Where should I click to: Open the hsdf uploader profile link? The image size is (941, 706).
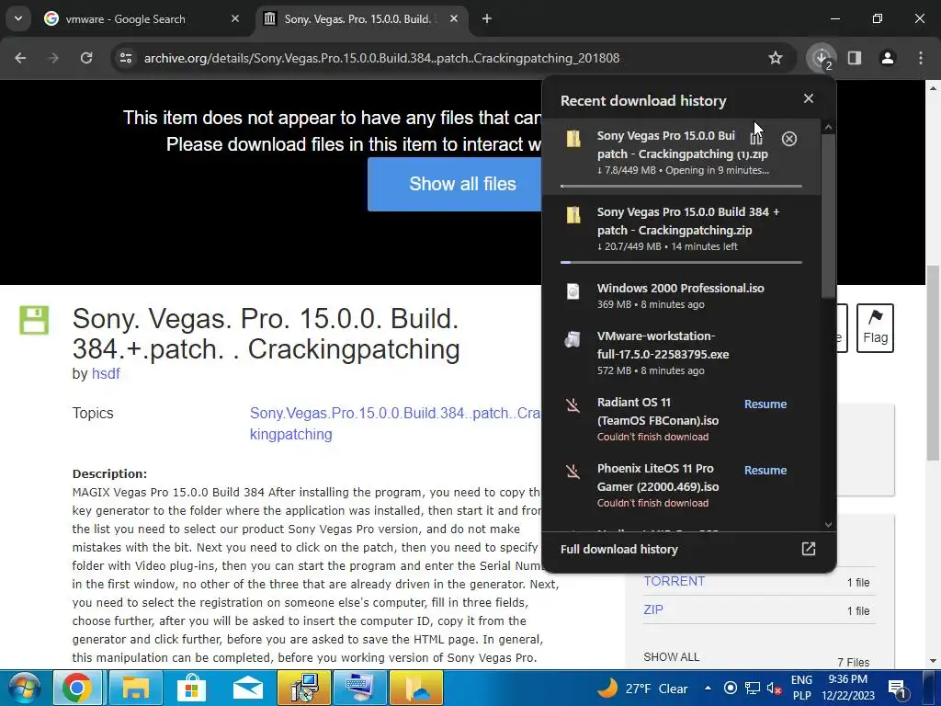point(106,373)
